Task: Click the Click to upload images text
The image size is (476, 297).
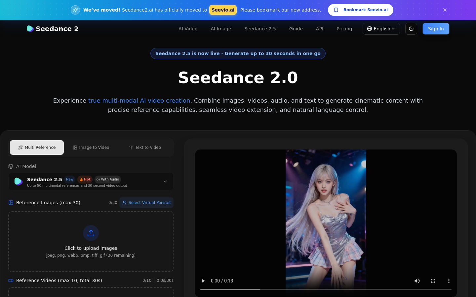Action: [91, 248]
